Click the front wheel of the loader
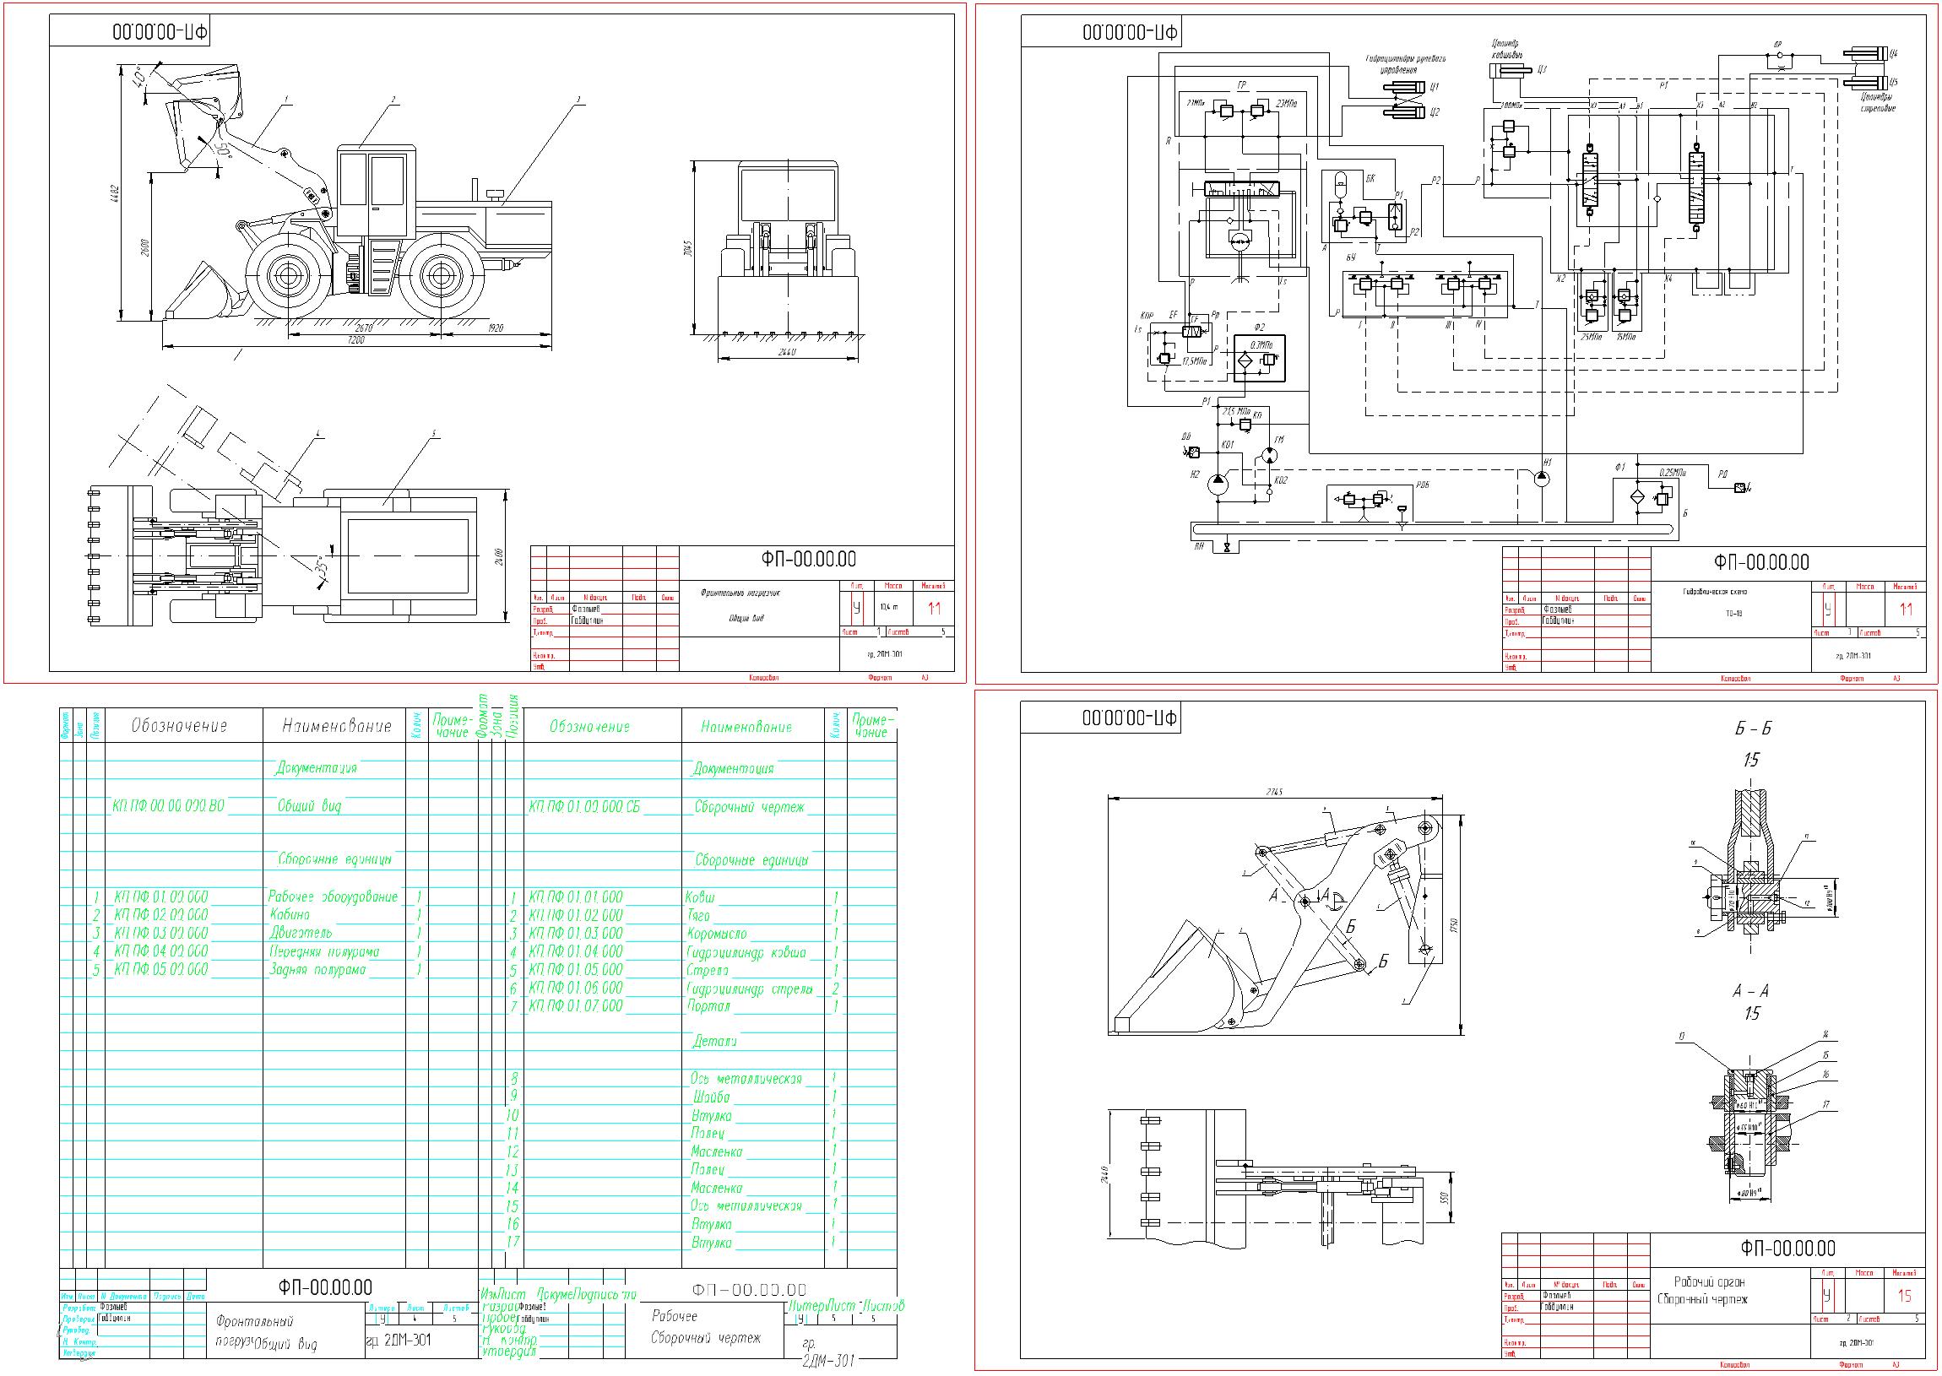 (x=287, y=274)
